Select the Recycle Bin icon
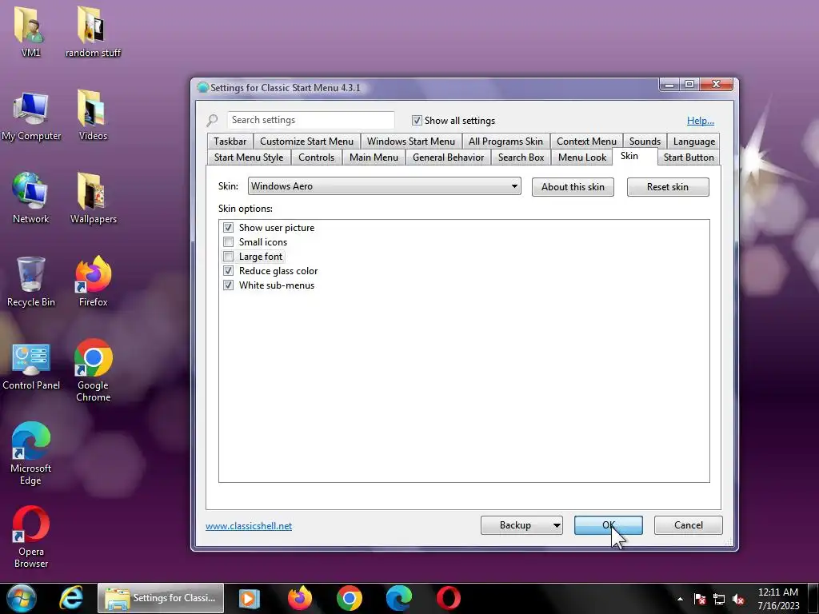The width and height of the screenshot is (819, 614). (30, 281)
